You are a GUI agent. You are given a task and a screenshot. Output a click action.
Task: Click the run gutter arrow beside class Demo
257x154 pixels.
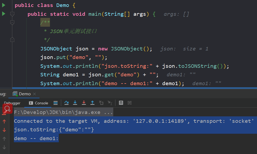coord(3,5)
